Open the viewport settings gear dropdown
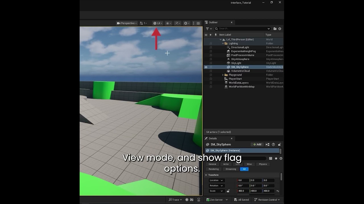364x204 pixels. point(187,23)
